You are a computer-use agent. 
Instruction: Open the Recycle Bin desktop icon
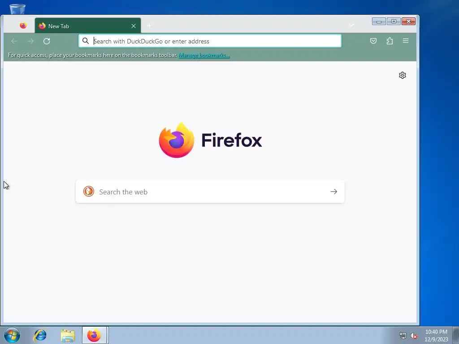pos(17,9)
